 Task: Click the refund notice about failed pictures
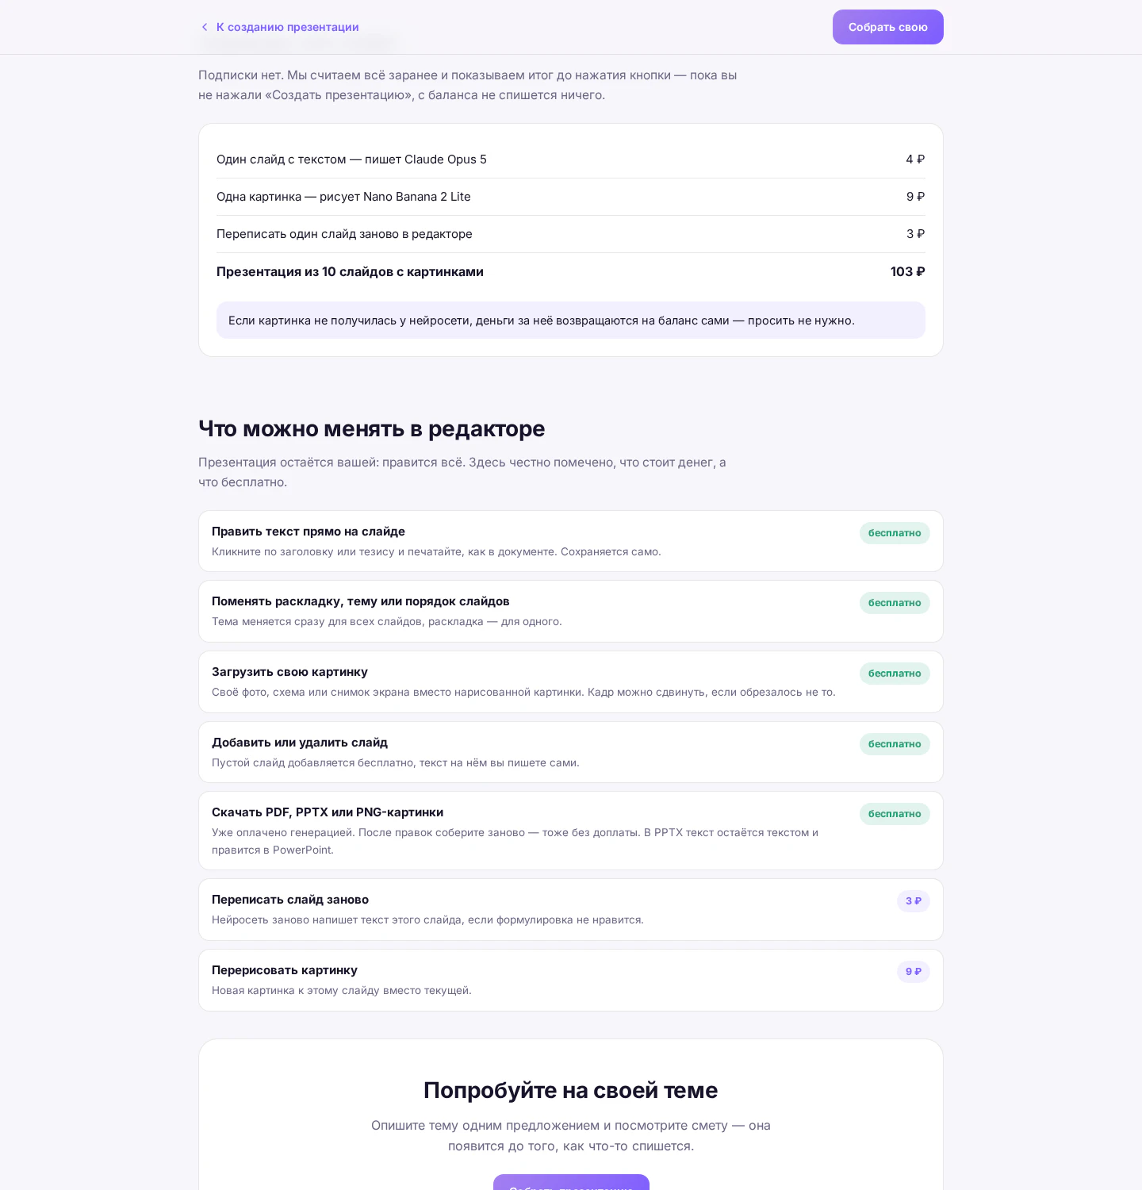click(x=571, y=321)
